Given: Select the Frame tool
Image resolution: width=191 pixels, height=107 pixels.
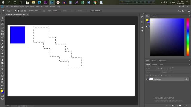Looking at the screenshot, I should tap(2, 34).
